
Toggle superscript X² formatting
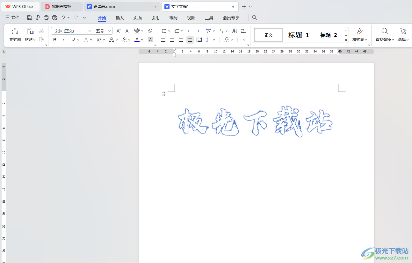pyautogui.click(x=99, y=40)
